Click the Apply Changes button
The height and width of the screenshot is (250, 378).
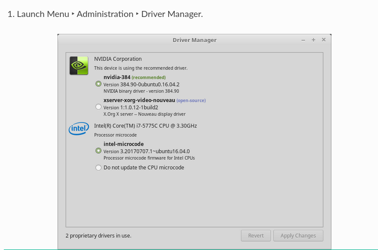point(298,236)
